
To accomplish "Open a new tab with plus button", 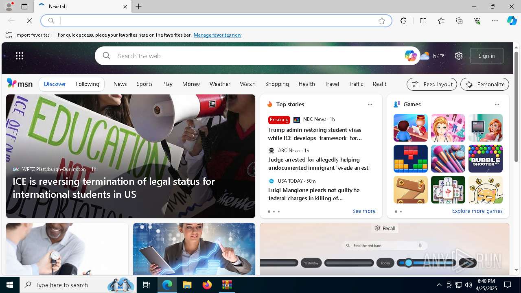I will (x=139, y=7).
